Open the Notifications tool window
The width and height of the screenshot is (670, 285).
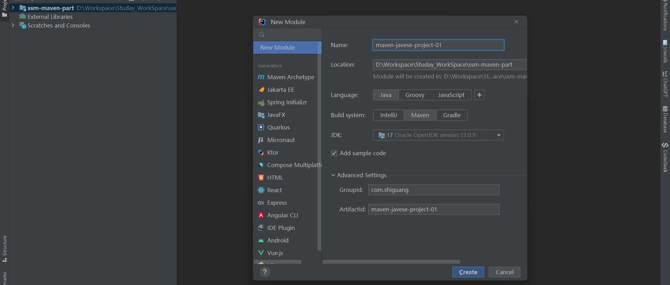tap(665, 16)
